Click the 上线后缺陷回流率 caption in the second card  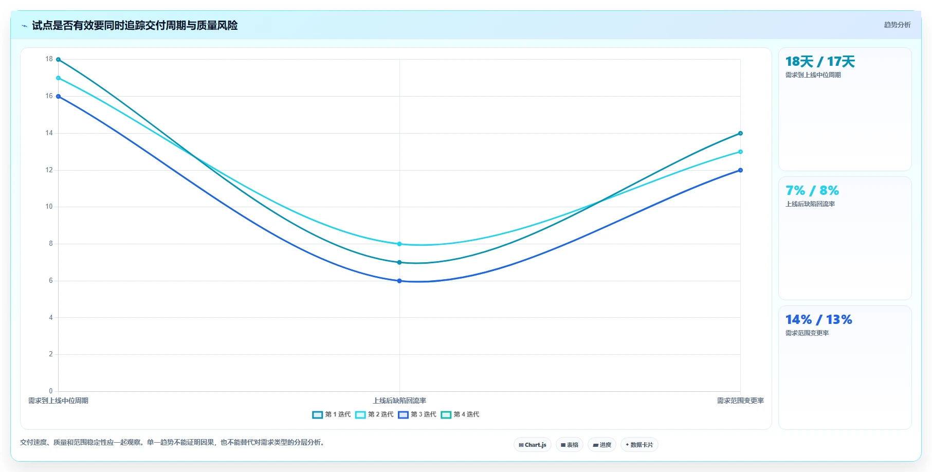point(810,204)
